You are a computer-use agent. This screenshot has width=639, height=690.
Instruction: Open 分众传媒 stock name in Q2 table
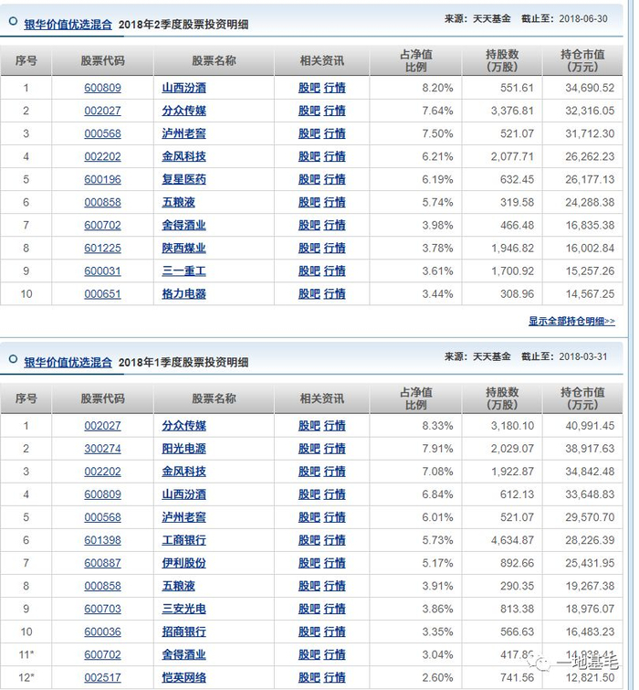[183, 111]
